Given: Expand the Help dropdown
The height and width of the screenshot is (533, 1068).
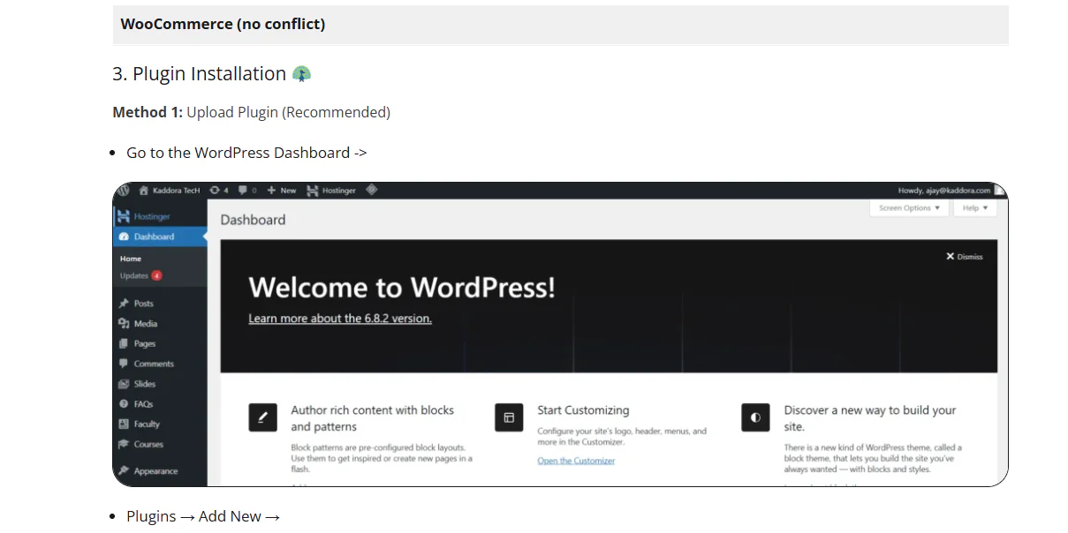Looking at the screenshot, I should coord(972,207).
